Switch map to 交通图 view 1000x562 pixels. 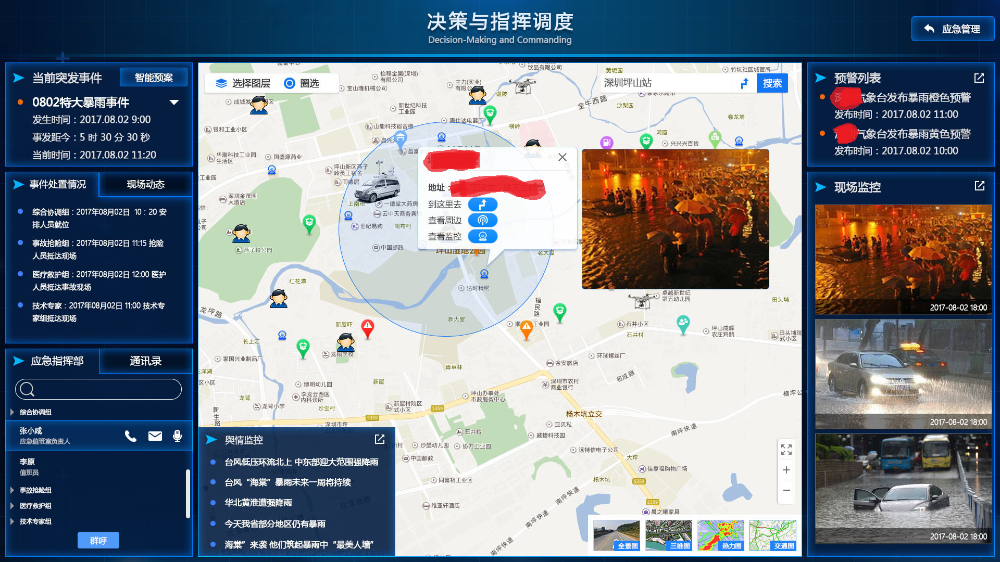pos(773,535)
